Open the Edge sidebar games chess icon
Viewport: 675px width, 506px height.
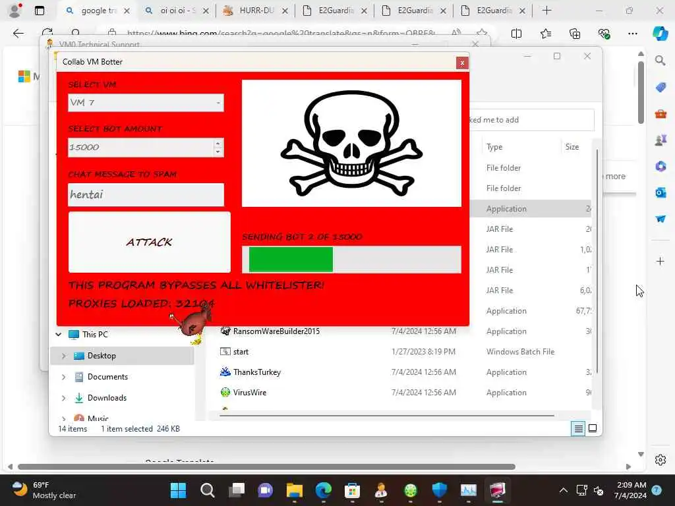click(660, 140)
